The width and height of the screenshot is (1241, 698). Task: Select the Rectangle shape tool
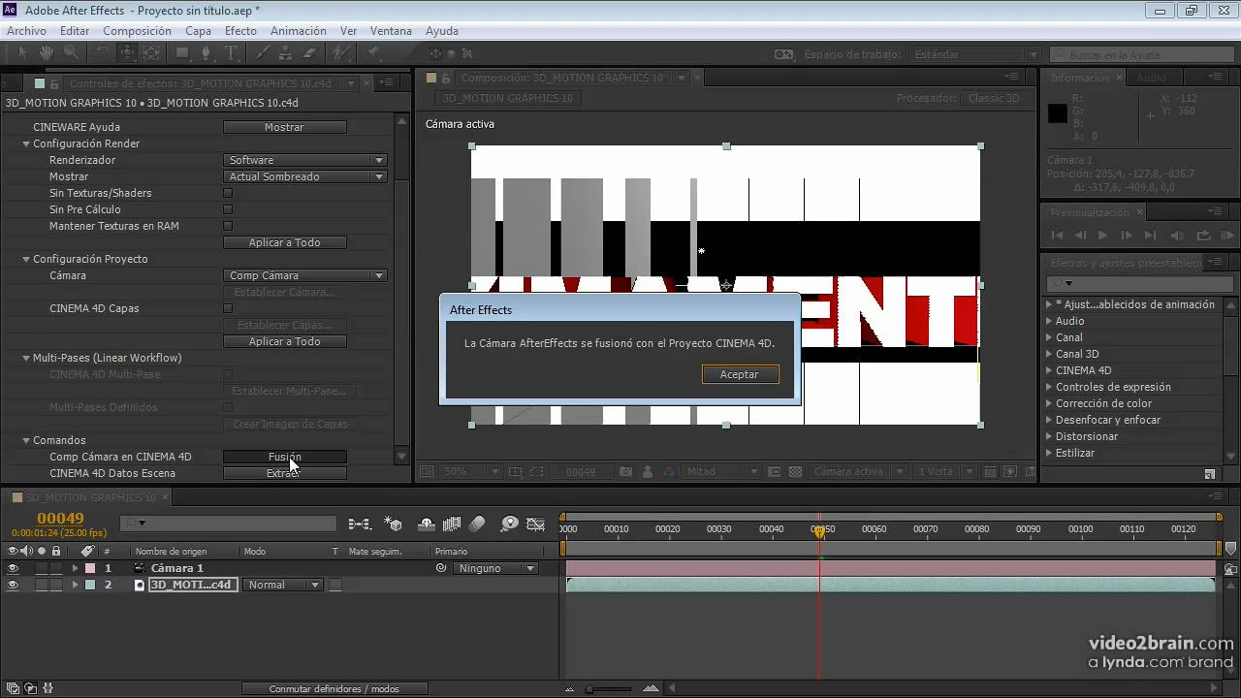point(182,53)
